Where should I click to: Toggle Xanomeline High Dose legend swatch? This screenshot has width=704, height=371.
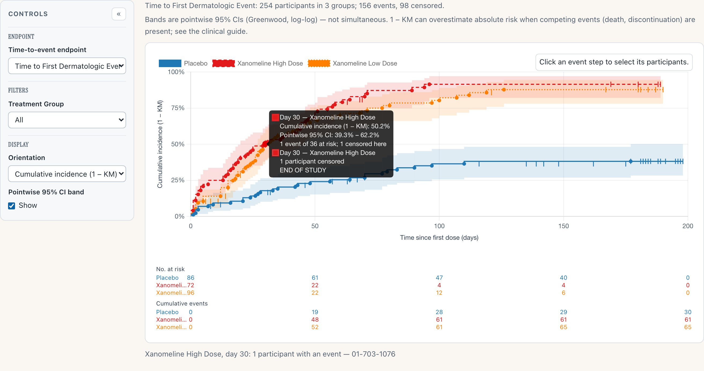(x=223, y=63)
